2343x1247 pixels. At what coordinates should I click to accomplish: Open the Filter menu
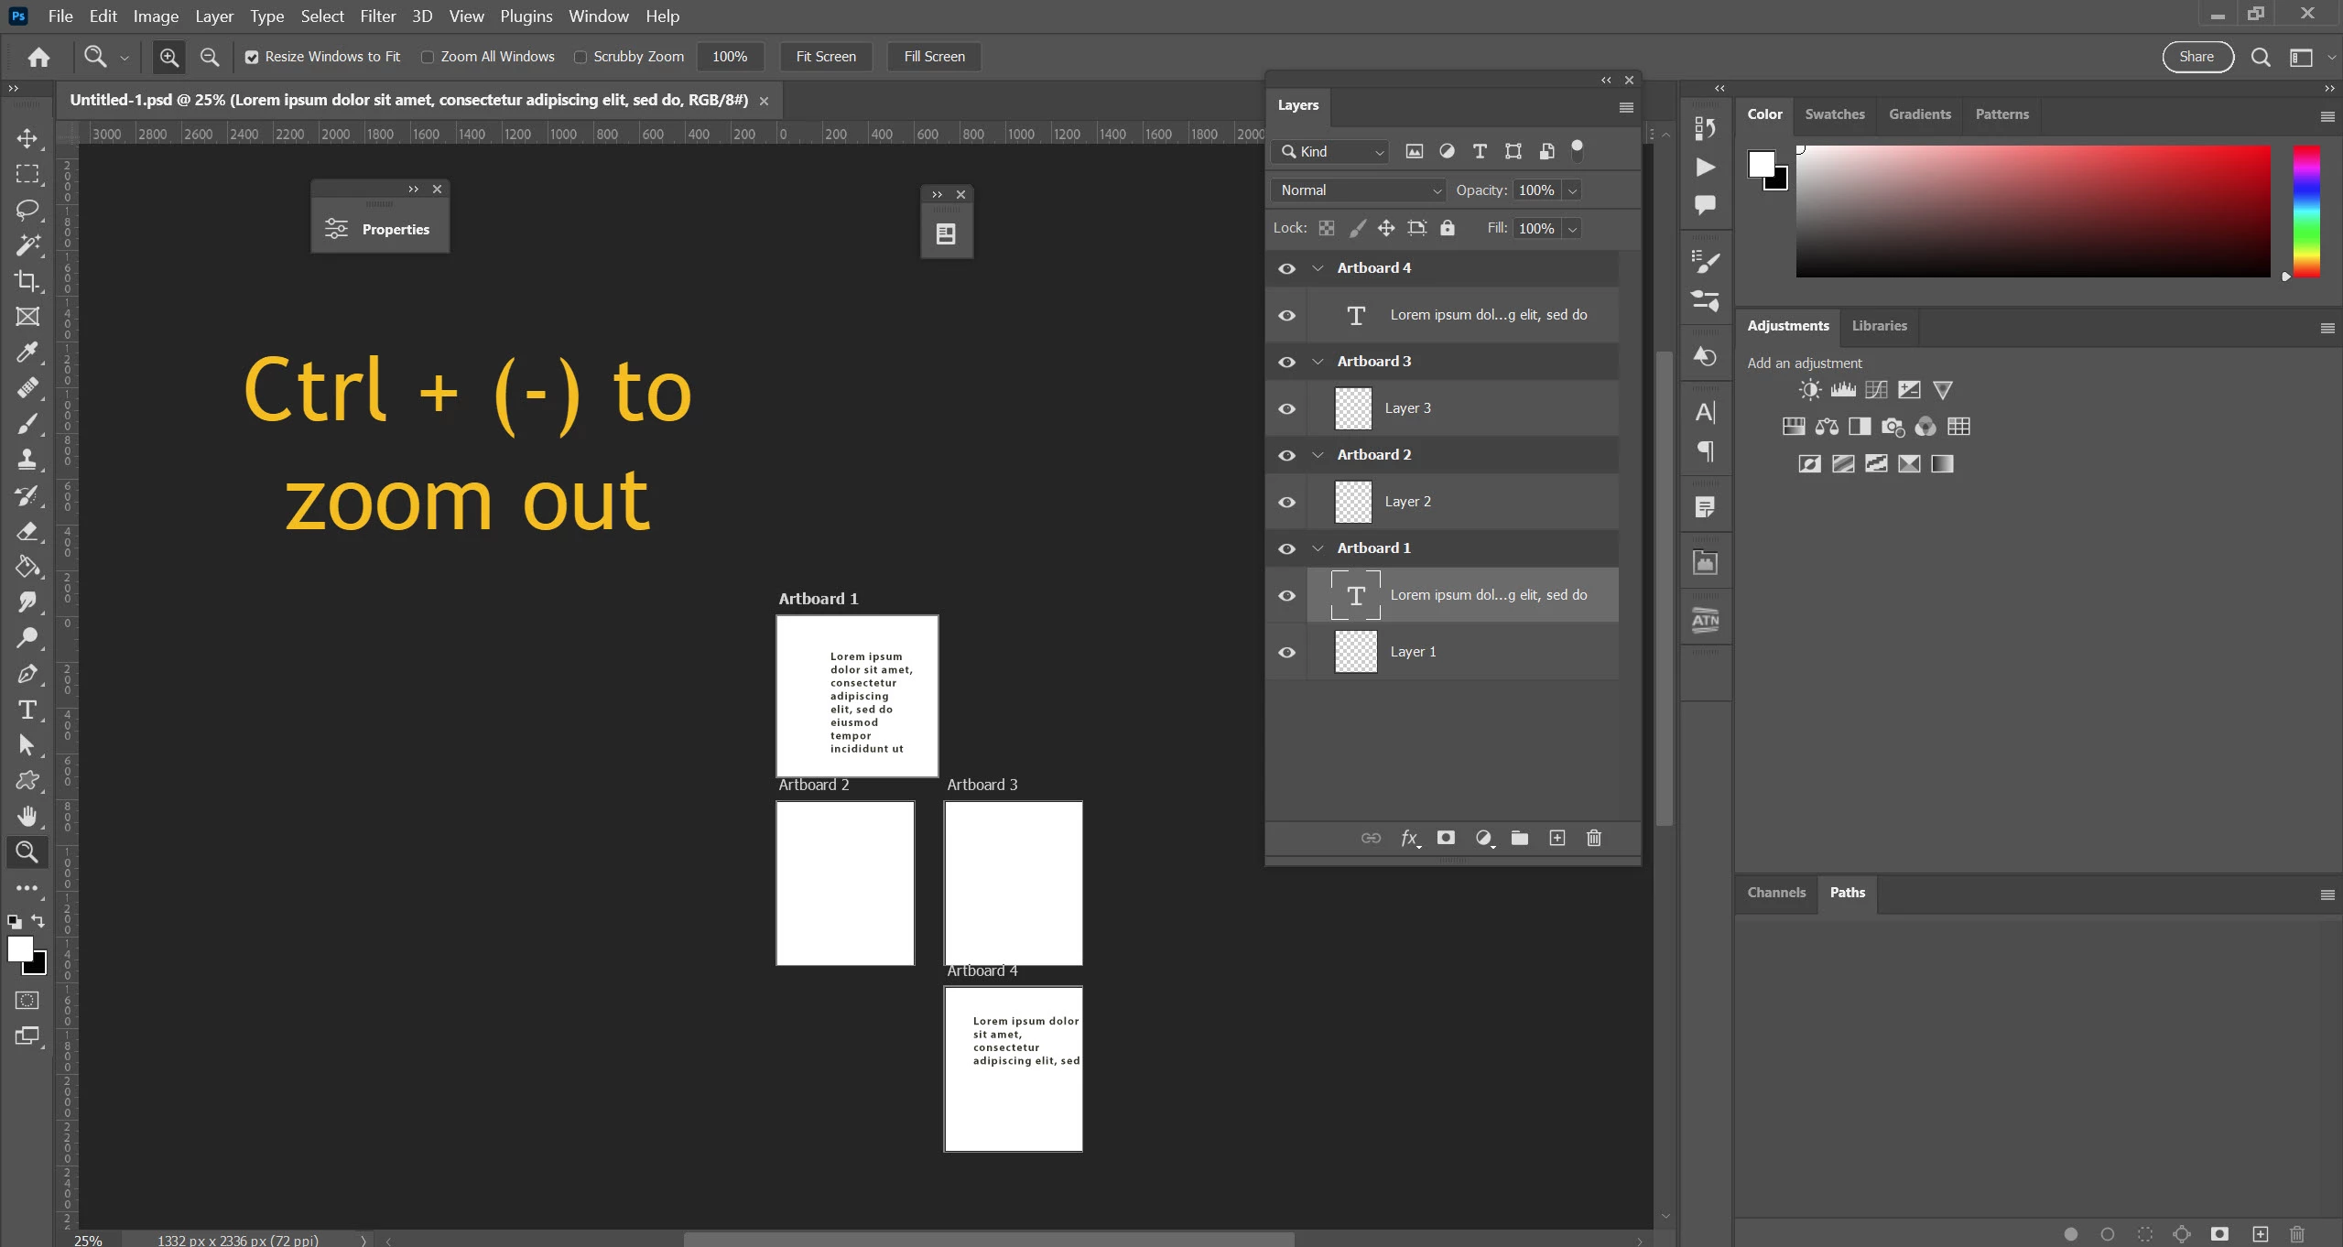[x=377, y=16]
